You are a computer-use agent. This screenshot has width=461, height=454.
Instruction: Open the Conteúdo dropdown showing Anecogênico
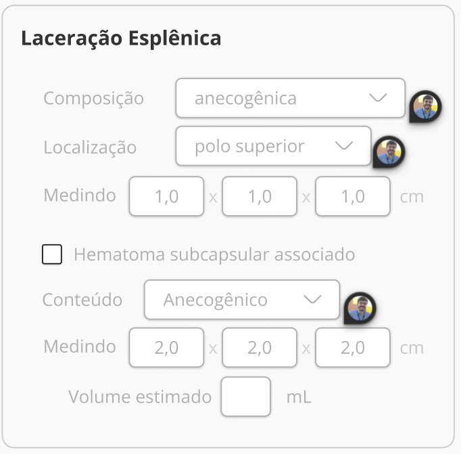click(241, 300)
